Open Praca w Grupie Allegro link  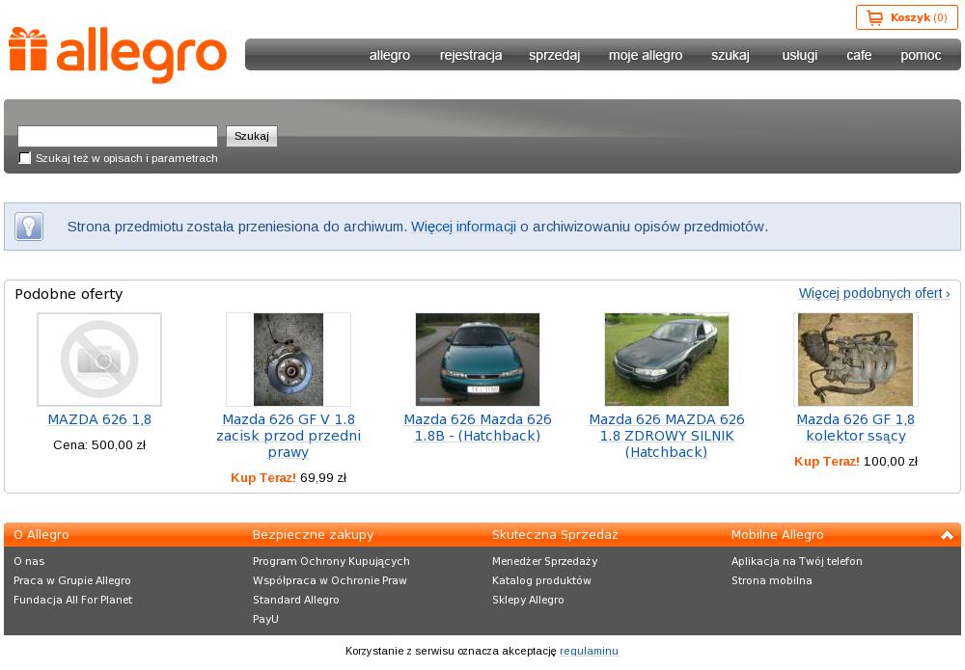[72, 580]
